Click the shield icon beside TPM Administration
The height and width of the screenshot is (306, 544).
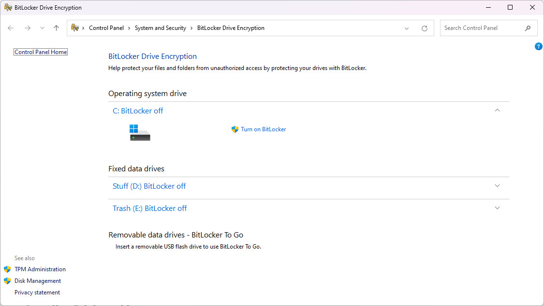7,269
